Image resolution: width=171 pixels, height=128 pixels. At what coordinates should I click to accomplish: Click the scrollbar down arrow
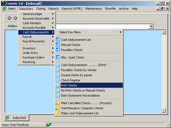[163, 110]
